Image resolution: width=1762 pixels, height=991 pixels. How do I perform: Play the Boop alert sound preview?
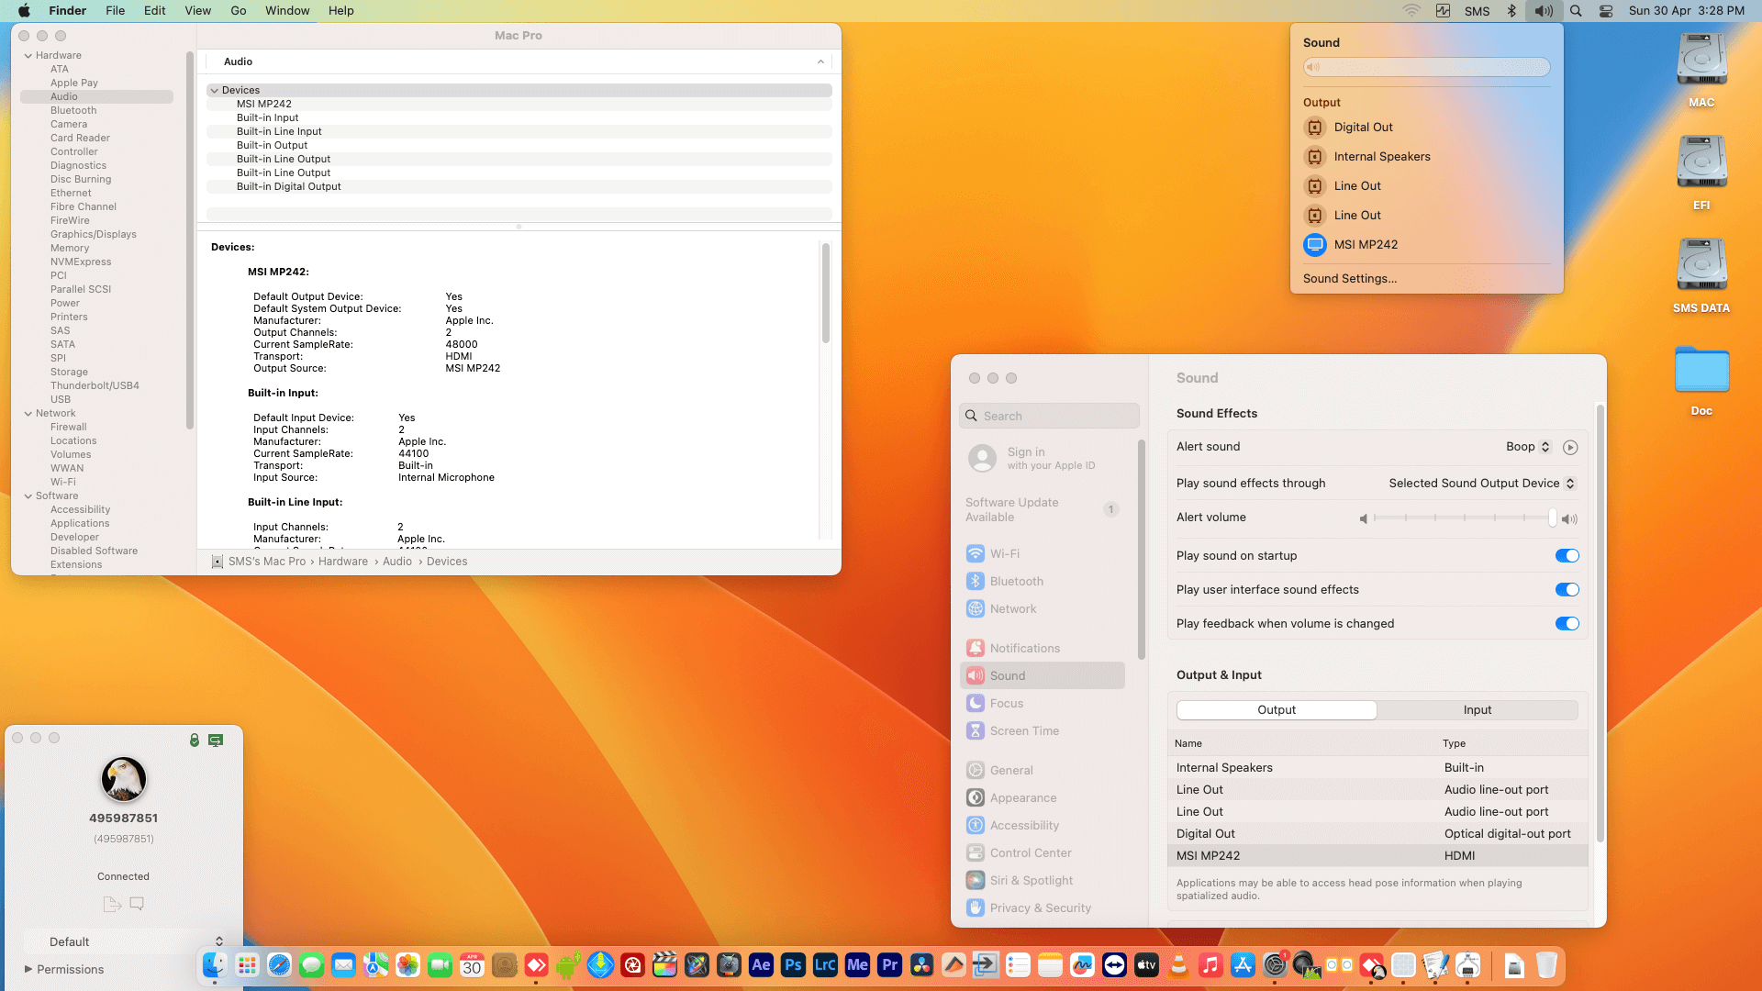pyautogui.click(x=1570, y=448)
